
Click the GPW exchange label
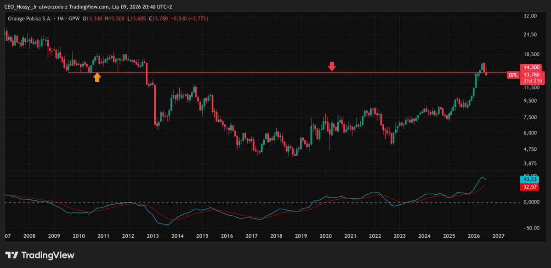click(x=75, y=19)
